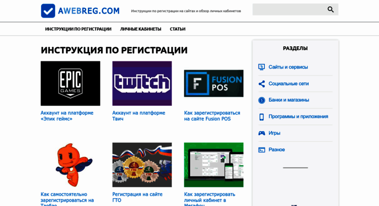Open the Сайты и сервисы section

click(x=288, y=67)
